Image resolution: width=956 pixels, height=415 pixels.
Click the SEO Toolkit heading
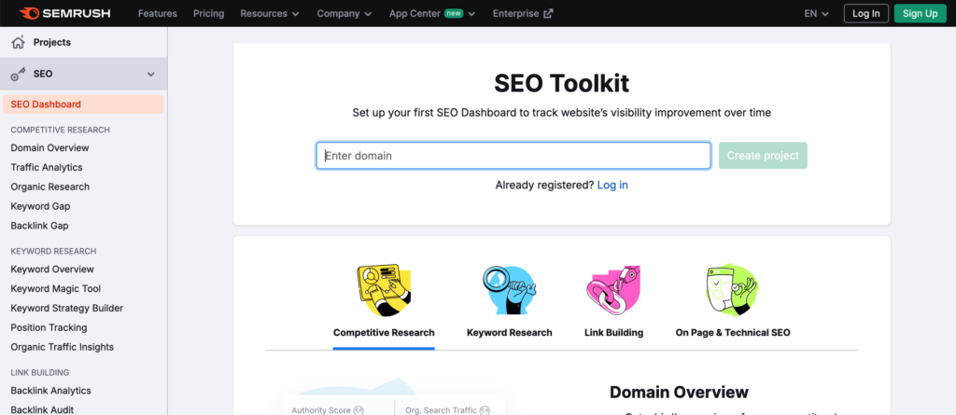[561, 84]
